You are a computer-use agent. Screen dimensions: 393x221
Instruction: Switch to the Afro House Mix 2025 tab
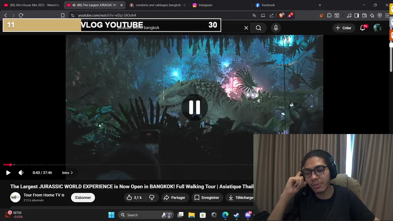click(32, 5)
